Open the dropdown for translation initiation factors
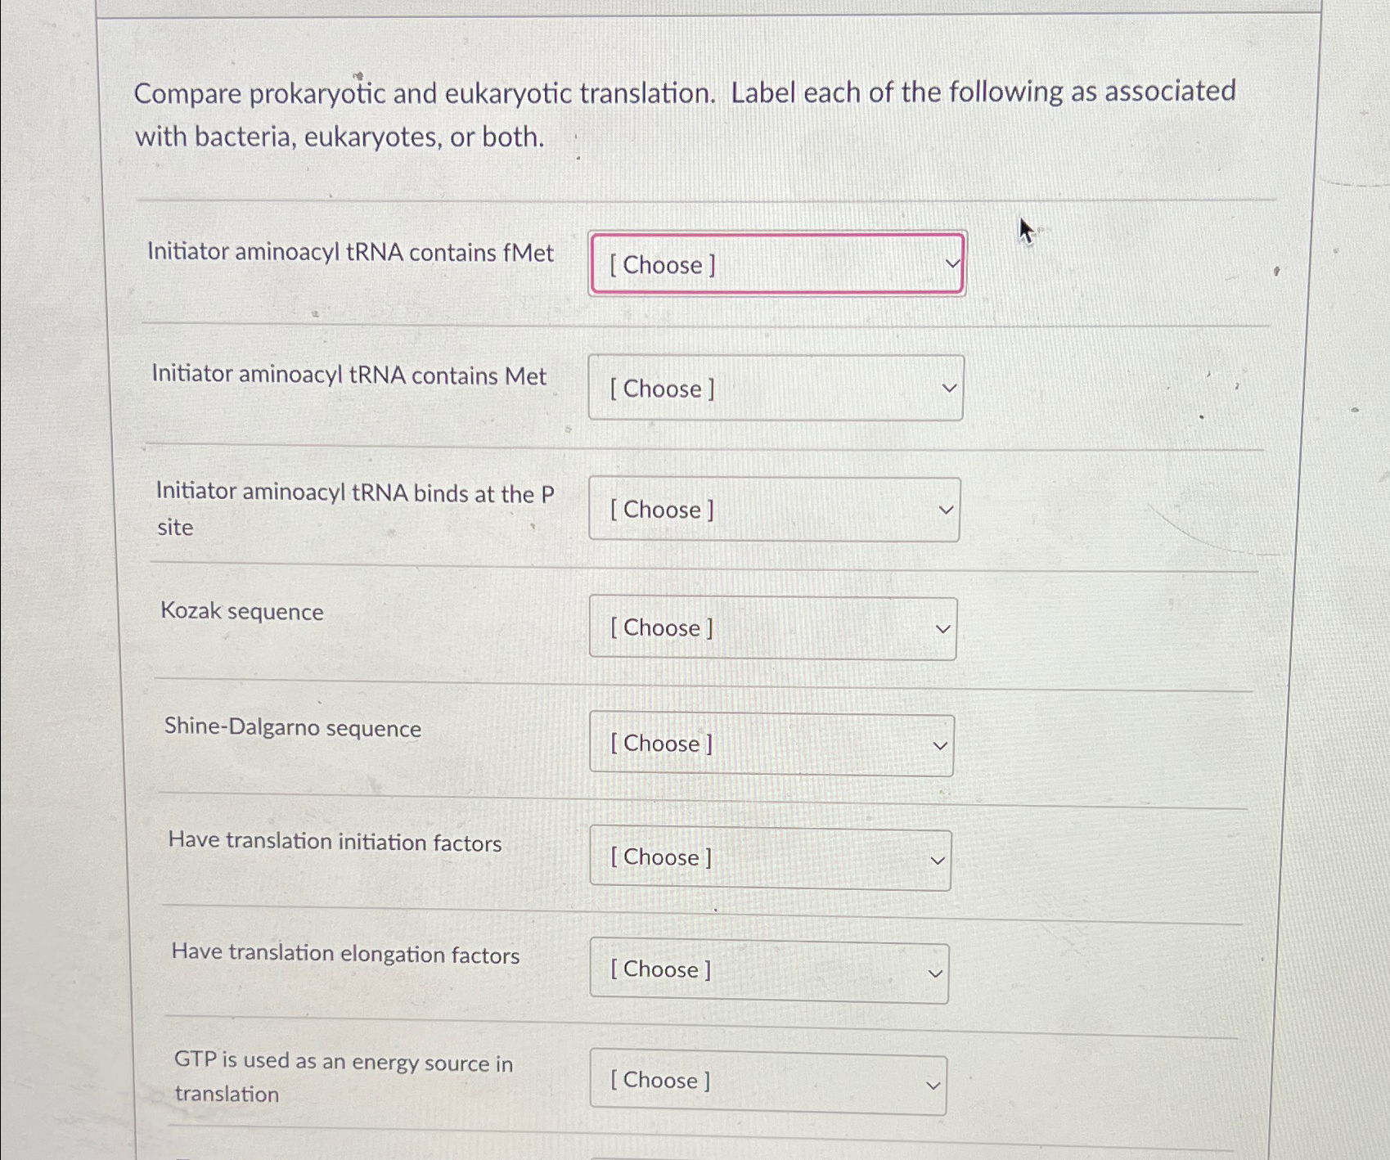Screen dimensions: 1390x1160 tap(769, 857)
